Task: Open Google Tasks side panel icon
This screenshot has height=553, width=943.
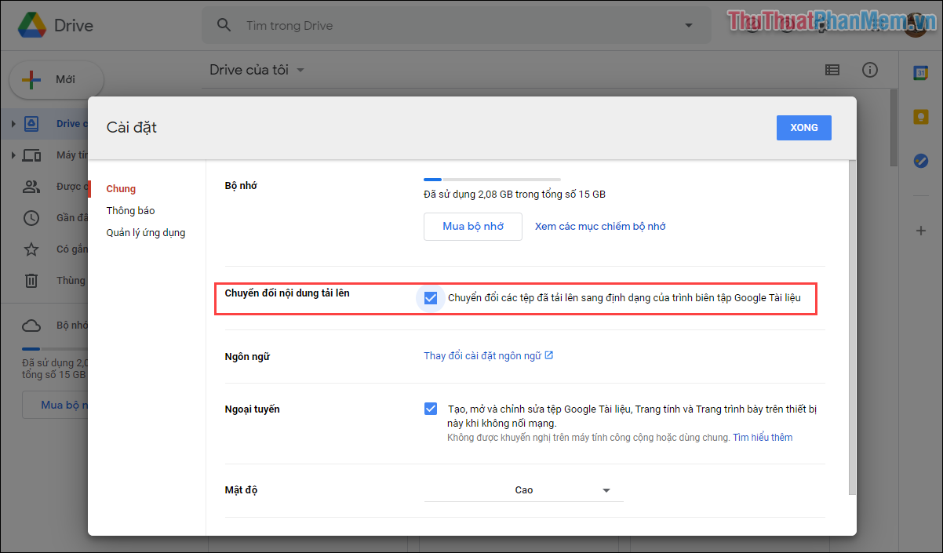Action: pyautogui.click(x=921, y=161)
